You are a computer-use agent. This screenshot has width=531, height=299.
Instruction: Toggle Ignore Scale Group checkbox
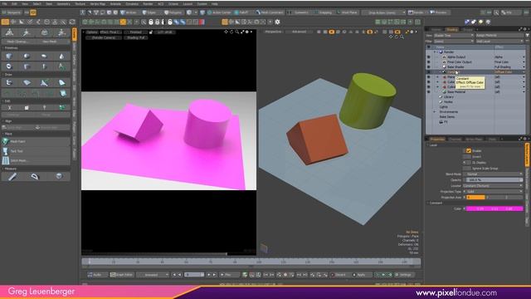point(466,168)
